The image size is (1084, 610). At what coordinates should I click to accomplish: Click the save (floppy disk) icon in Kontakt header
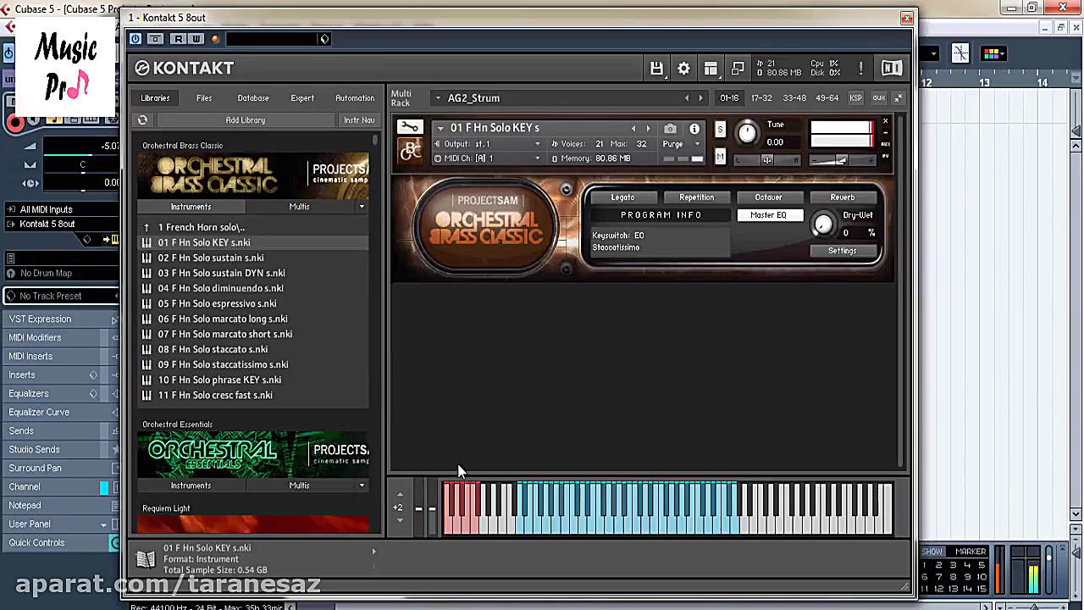click(x=656, y=69)
